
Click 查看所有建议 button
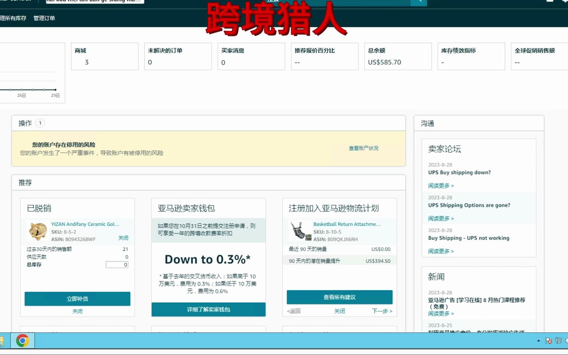click(x=340, y=297)
